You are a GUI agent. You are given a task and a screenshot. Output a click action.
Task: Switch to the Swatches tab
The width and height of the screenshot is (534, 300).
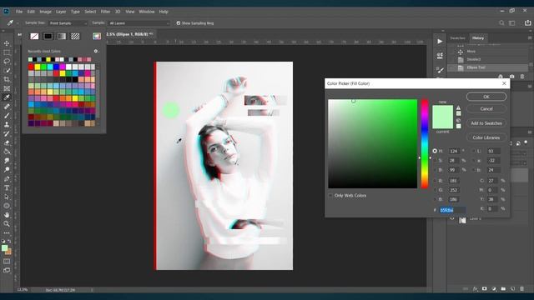(x=457, y=38)
